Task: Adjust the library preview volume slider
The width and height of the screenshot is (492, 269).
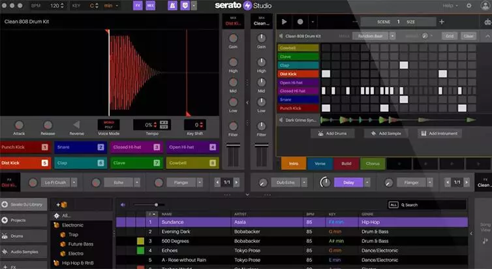Action: click(149, 204)
